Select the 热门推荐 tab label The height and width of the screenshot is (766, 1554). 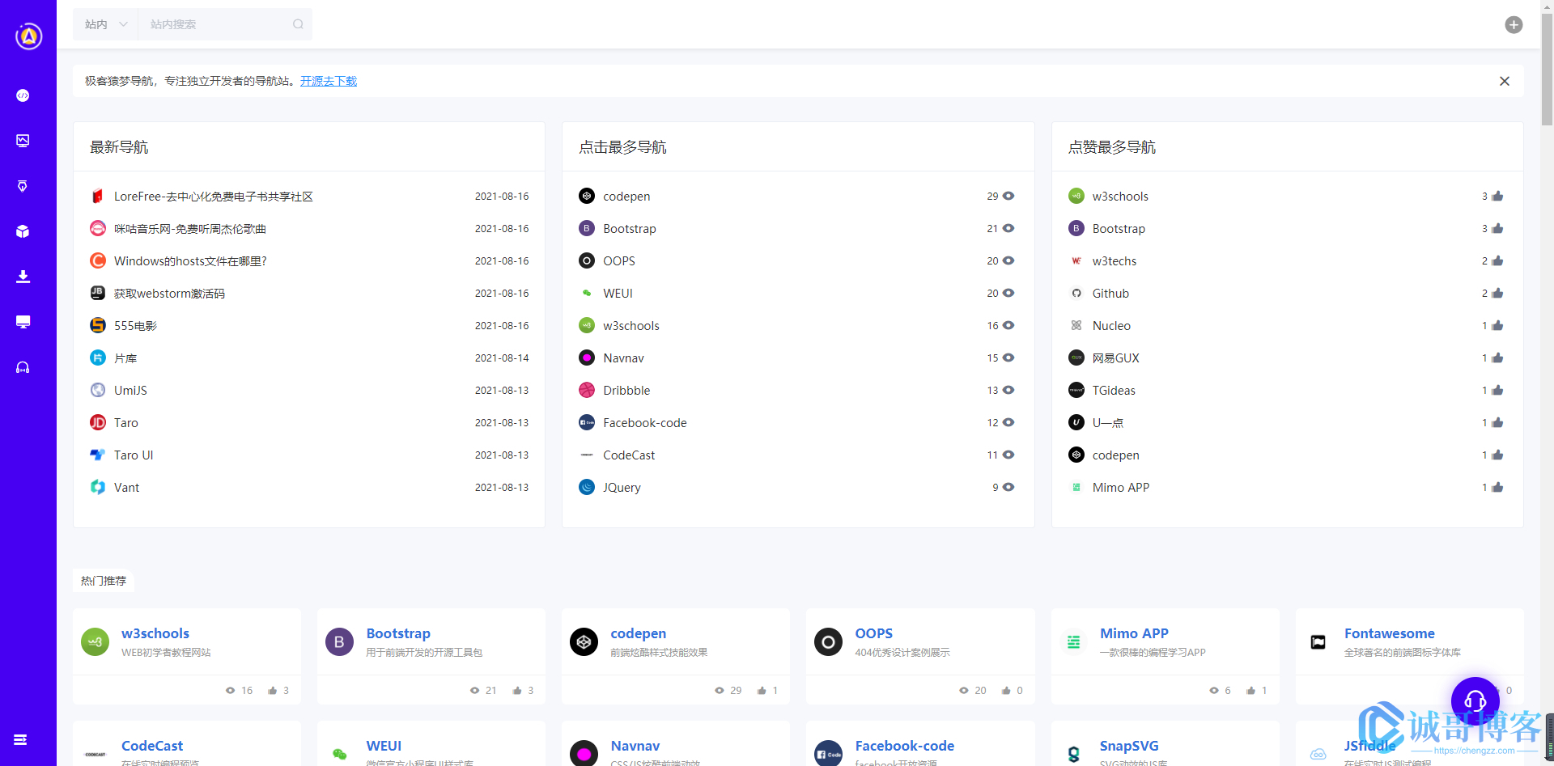[104, 581]
